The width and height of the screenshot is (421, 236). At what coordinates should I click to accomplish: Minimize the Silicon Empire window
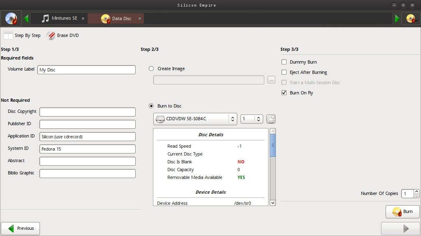[394, 5]
